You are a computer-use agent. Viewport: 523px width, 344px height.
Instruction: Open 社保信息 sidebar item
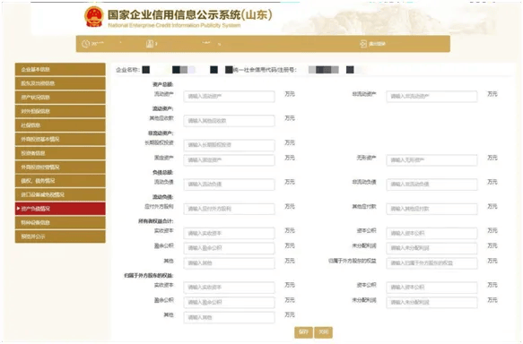coord(60,125)
